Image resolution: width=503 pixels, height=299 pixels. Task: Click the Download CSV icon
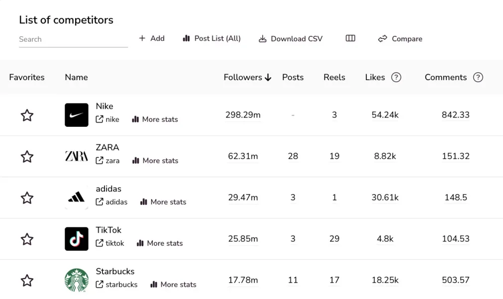[x=262, y=38]
